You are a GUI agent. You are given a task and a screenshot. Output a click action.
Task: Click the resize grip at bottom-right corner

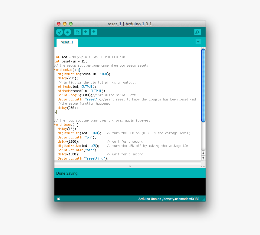pyautogui.click(x=203, y=199)
